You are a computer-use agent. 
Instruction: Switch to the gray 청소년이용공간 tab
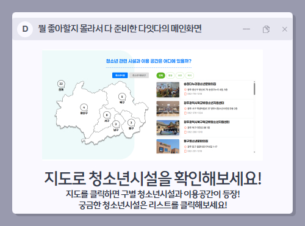pyautogui.click(x=139, y=75)
